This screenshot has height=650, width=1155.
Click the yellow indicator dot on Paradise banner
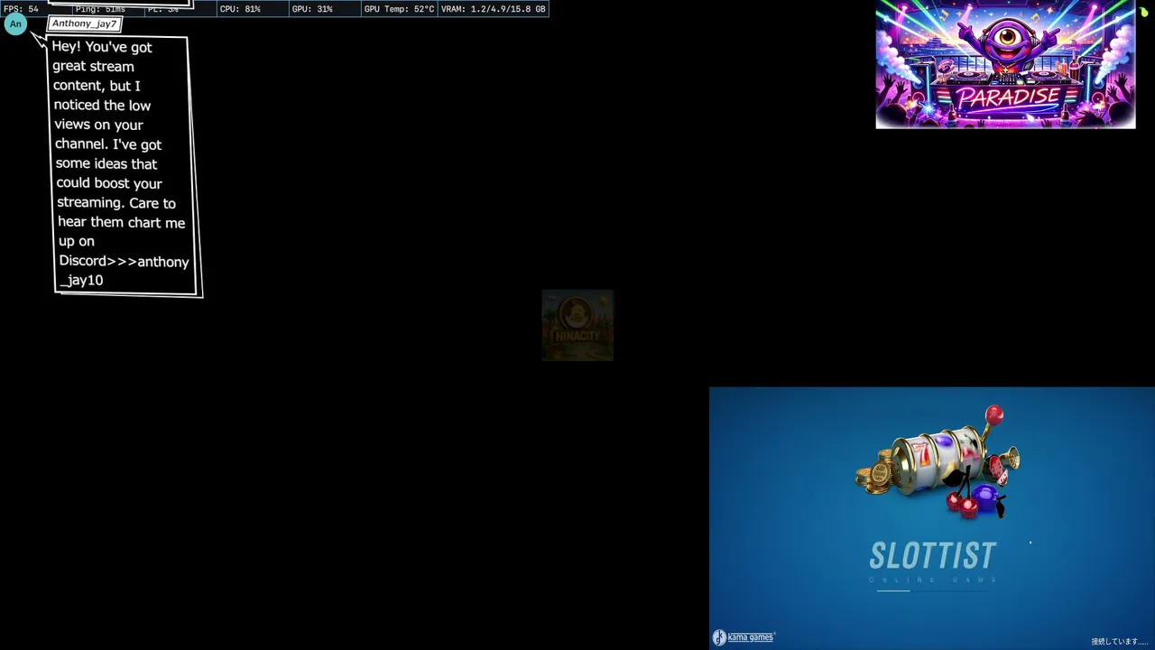(1144, 12)
